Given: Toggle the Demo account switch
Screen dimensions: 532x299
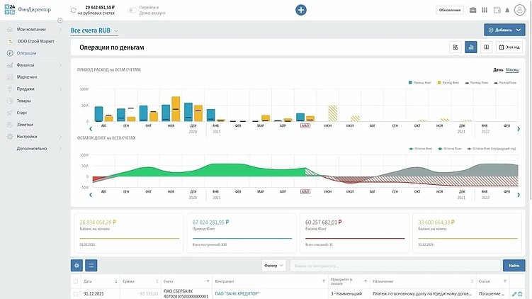Looking at the screenshot, I should point(132,11).
